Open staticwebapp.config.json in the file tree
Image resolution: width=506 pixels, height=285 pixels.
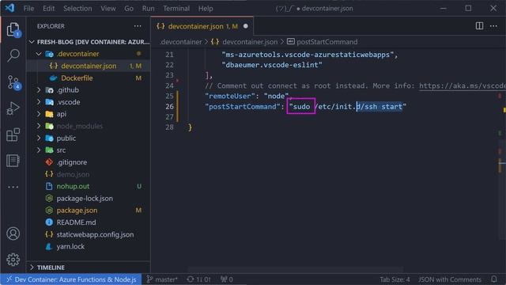coord(88,234)
